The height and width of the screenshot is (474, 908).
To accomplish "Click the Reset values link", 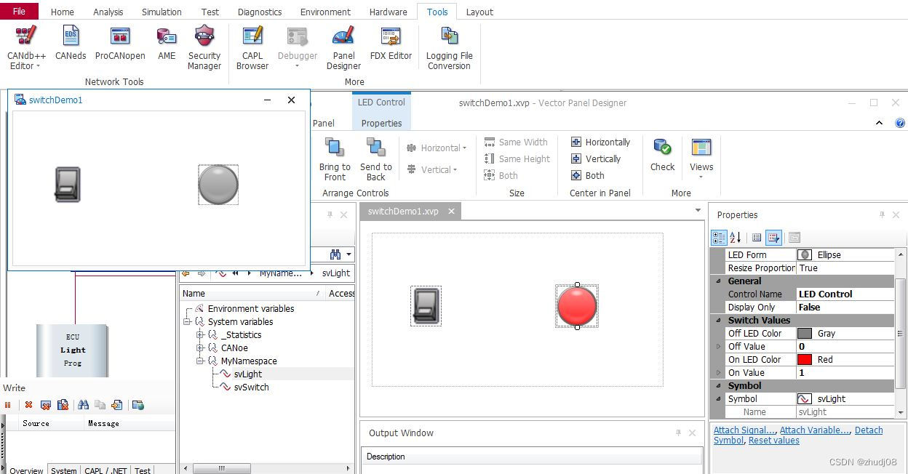I will pos(774,441).
